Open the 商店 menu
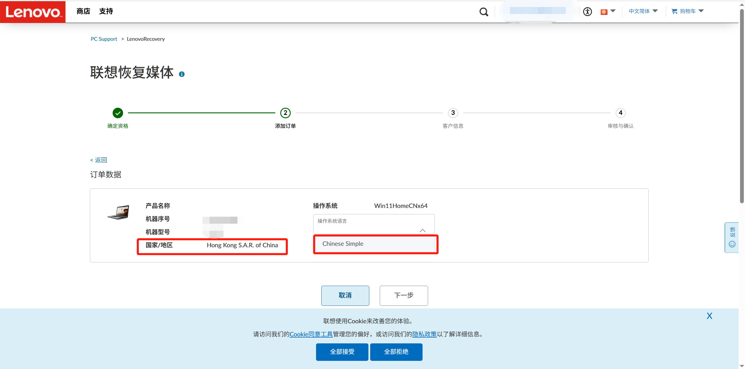This screenshot has height=369, width=745. 83,11
